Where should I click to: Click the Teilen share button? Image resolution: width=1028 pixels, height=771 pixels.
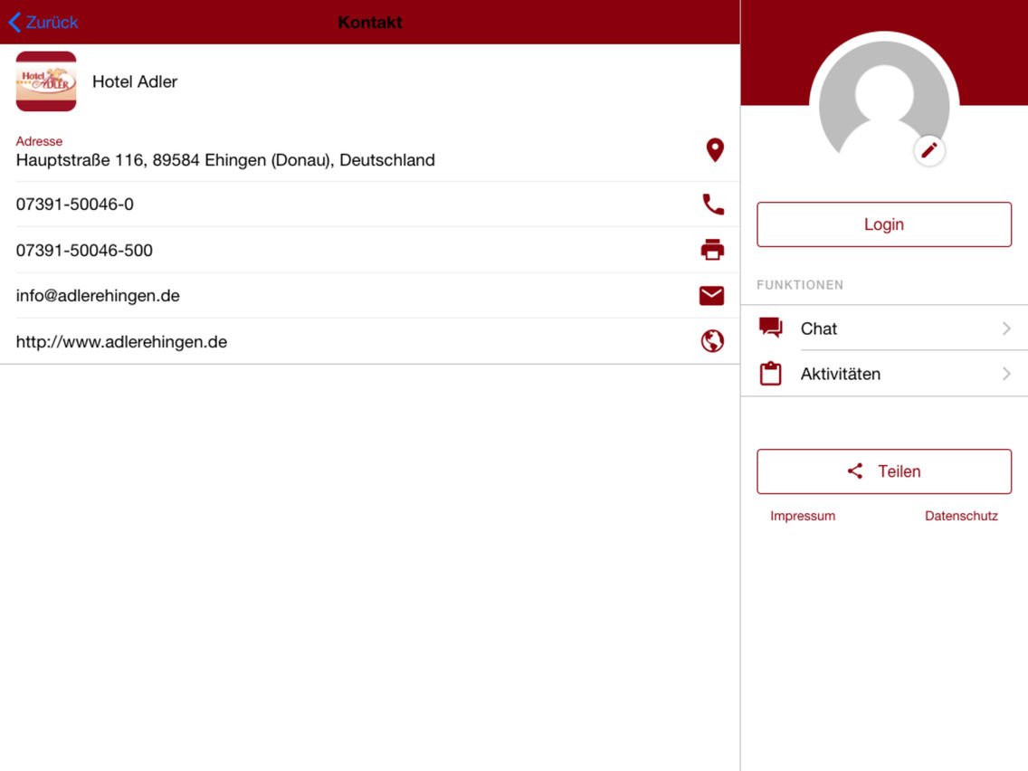point(884,471)
